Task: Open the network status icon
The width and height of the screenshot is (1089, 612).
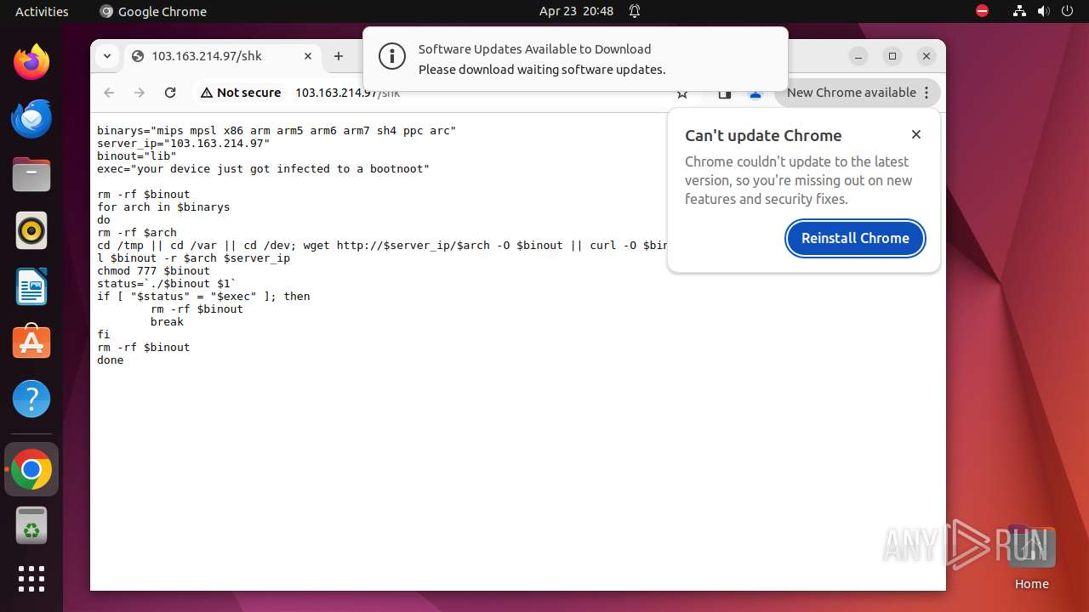Action: tap(1019, 11)
